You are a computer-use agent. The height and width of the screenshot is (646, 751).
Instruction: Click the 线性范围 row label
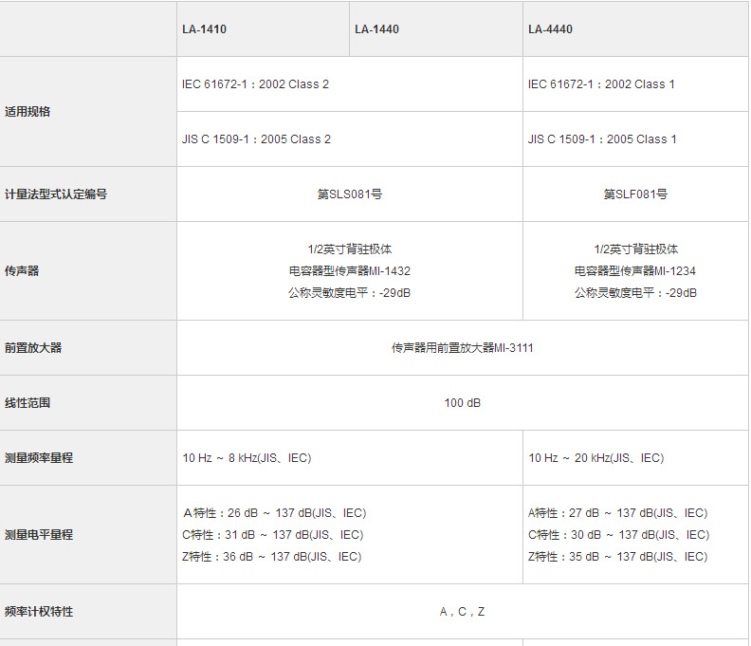point(27,403)
